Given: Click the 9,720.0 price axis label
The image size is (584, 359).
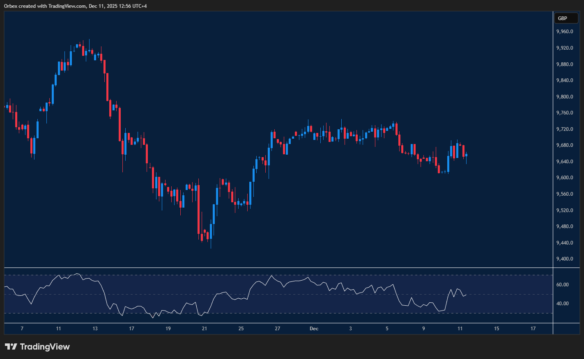Looking at the screenshot, I should pos(564,129).
